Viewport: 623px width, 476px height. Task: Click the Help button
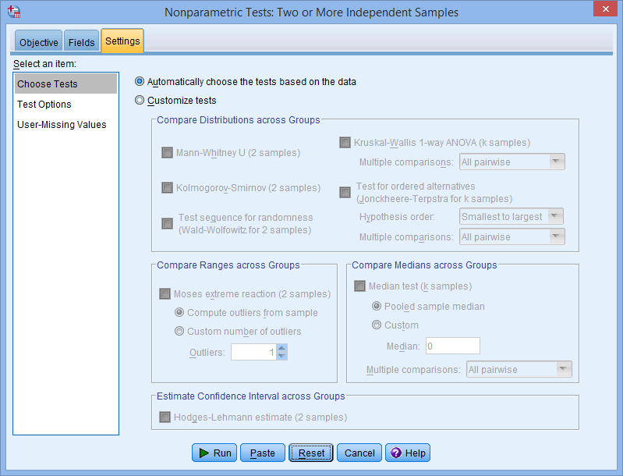click(x=408, y=453)
